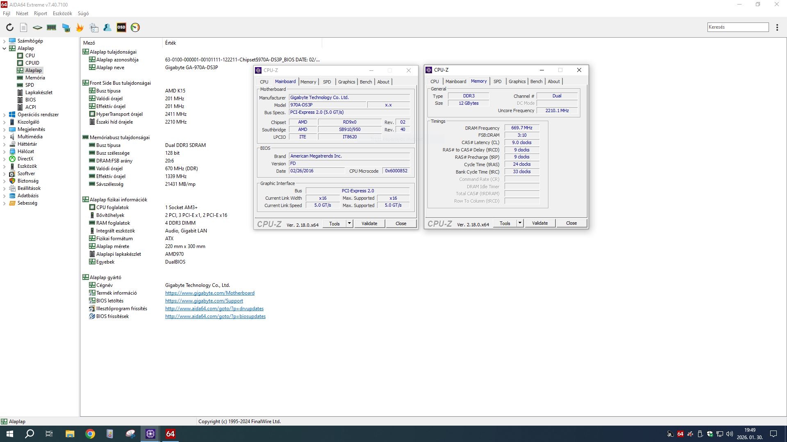Click the Keresés search field
Screen dimensions: 787x442
(x=737, y=27)
